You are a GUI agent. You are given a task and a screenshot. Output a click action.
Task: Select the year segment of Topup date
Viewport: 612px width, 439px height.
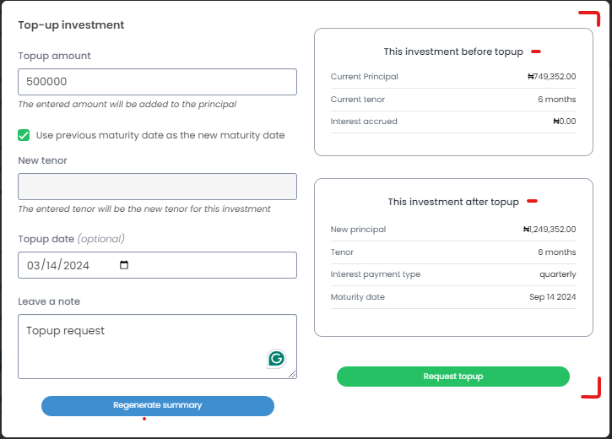tap(76, 265)
